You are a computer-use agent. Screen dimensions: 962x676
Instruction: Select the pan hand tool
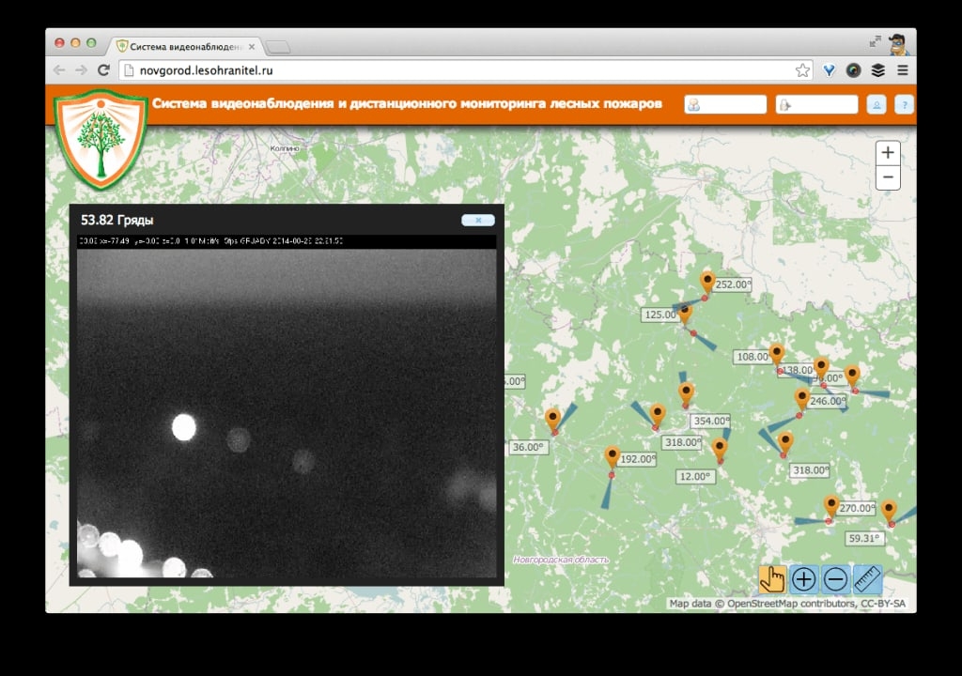click(772, 579)
